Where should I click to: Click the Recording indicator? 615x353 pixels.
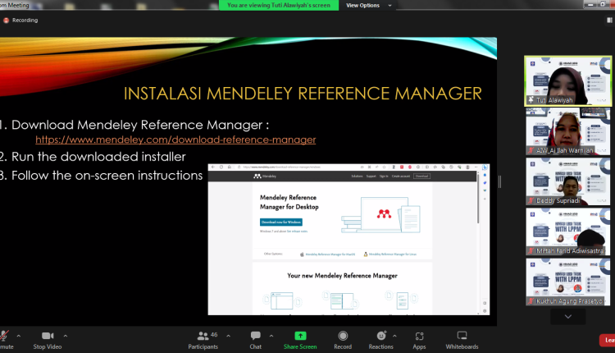click(x=20, y=20)
